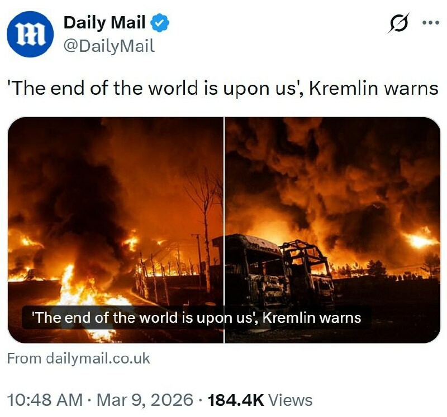Open the right burnt trucks photo
Screen dimensions: 447x417
tap(332, 230)
